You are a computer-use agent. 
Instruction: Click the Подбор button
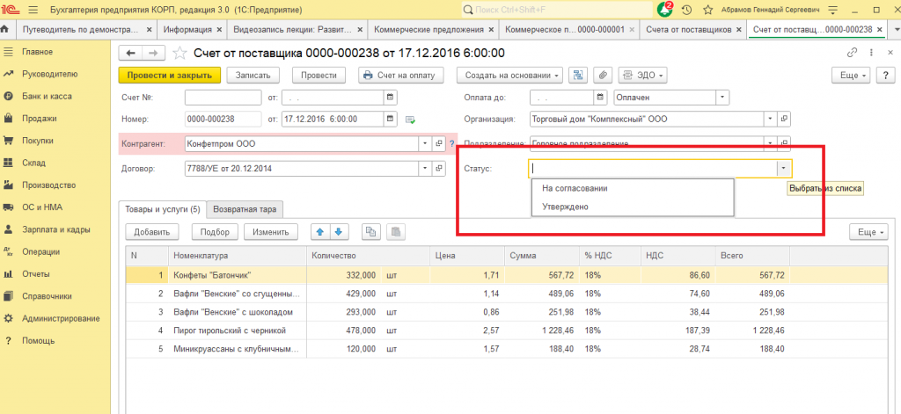tap(215, 232)
